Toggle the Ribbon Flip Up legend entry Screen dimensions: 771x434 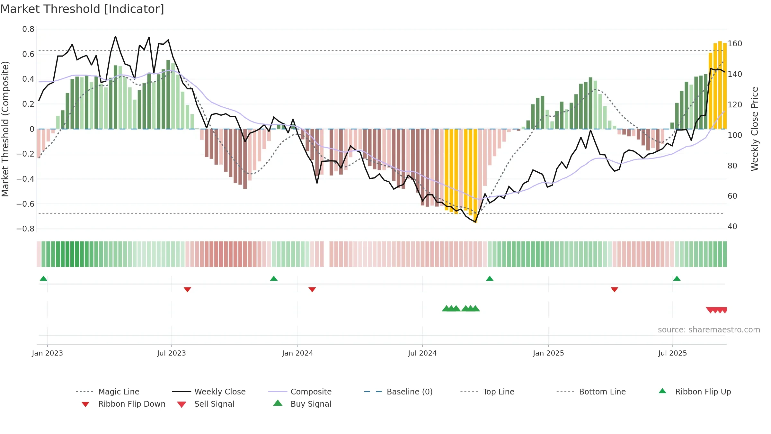point(695,392)
